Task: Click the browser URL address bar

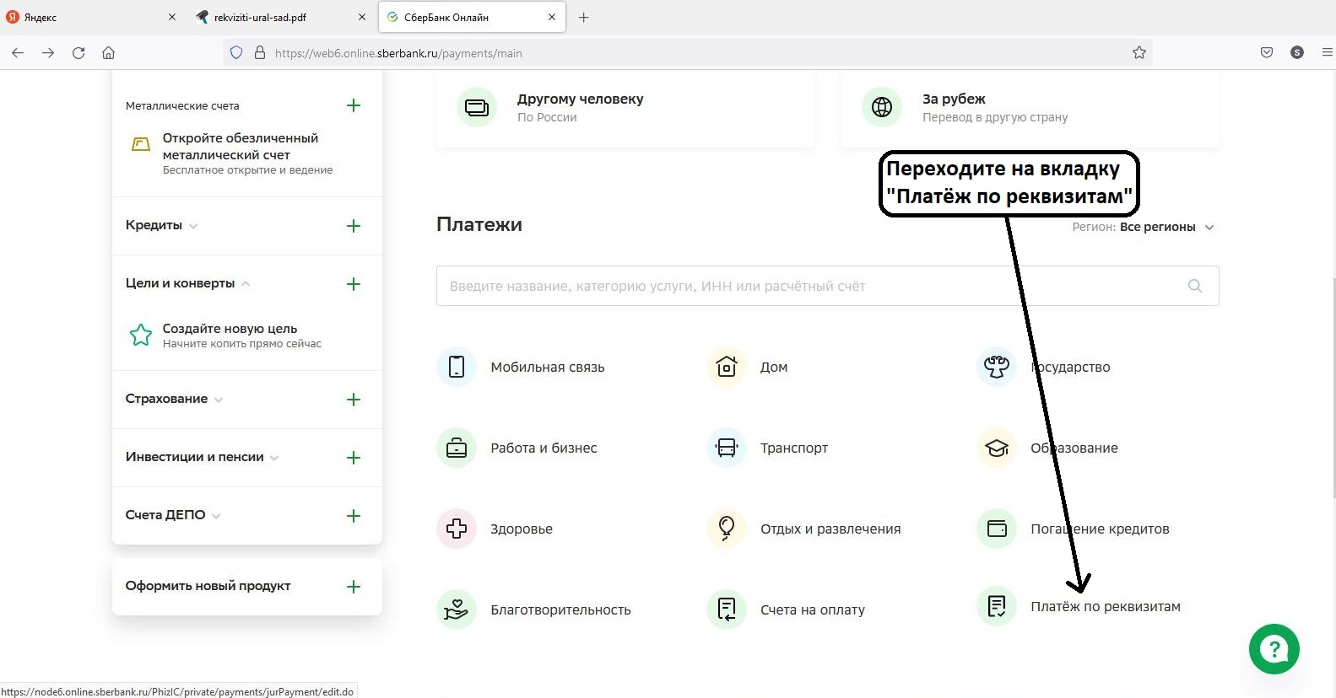Action: click(x=688, y=52)
